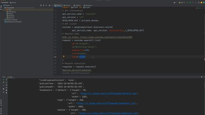Click the wrench modify run configuration icon
The height and width of the screenshot is (115, 205).
tap(4, 82)
